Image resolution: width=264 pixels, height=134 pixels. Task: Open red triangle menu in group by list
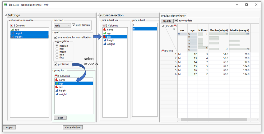coord(56,76)
